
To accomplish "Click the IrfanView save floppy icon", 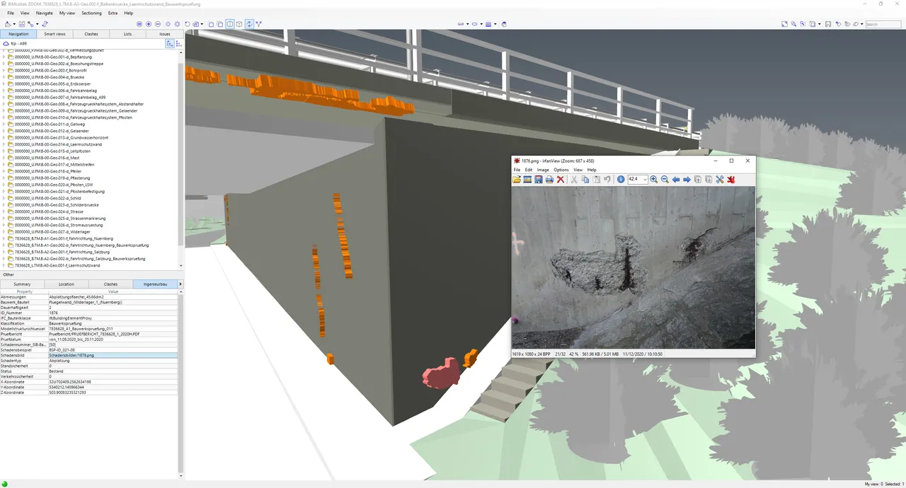I will [538, 180].
